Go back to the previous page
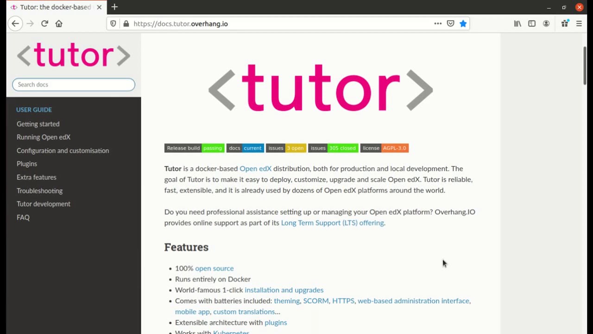Screen dimensions: 593x334 click(15, 24)
